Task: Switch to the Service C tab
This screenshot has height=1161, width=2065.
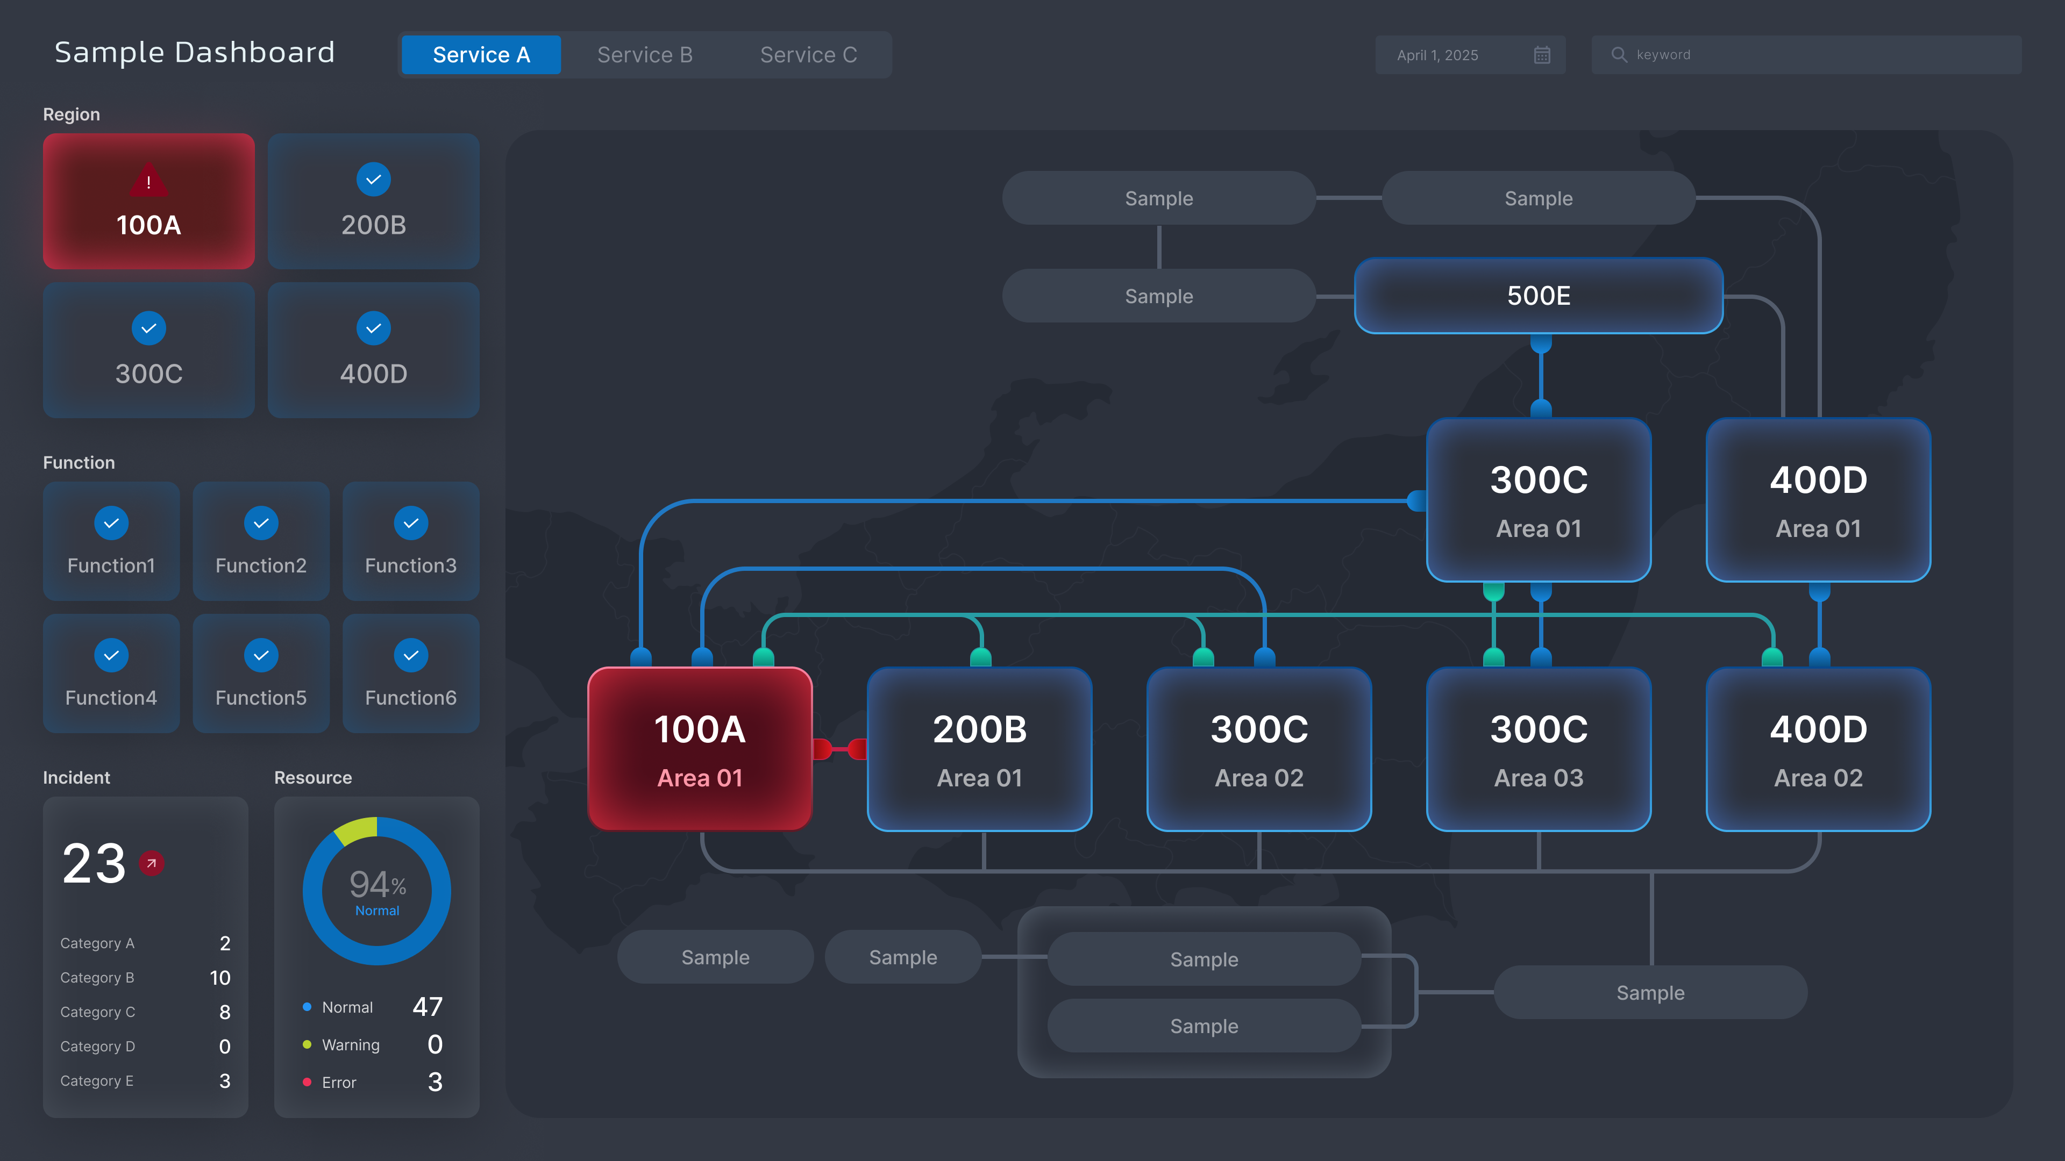Action: [x=808, y=55]
